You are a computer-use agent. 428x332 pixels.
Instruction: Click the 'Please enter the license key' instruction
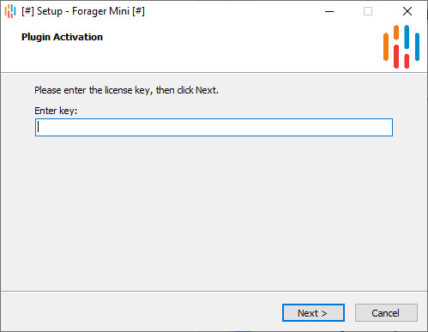coord(126,90)
